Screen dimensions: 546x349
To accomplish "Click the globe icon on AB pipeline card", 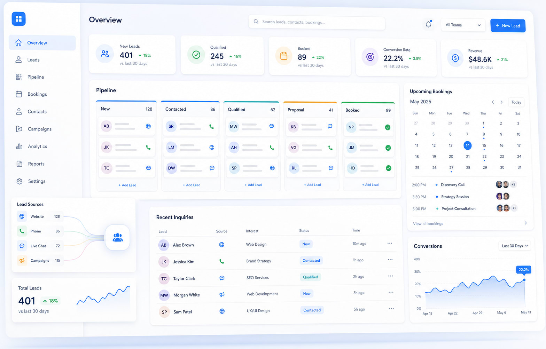I will [148, 126].
